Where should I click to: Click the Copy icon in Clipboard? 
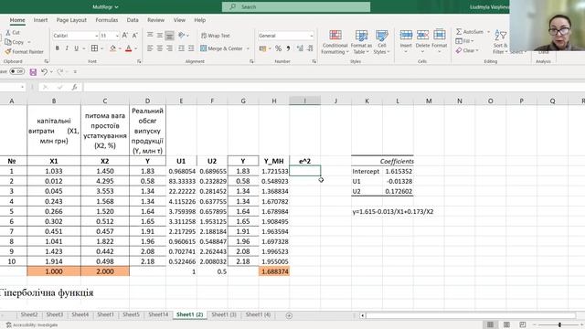click(8, 42)
